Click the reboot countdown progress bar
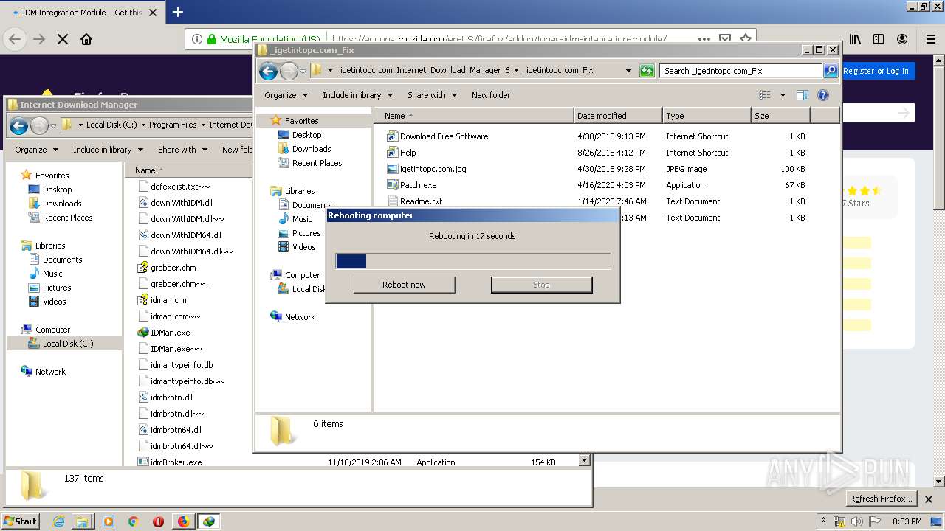Image resolution: width=945 pixels, height=531 pixels. 473,261
